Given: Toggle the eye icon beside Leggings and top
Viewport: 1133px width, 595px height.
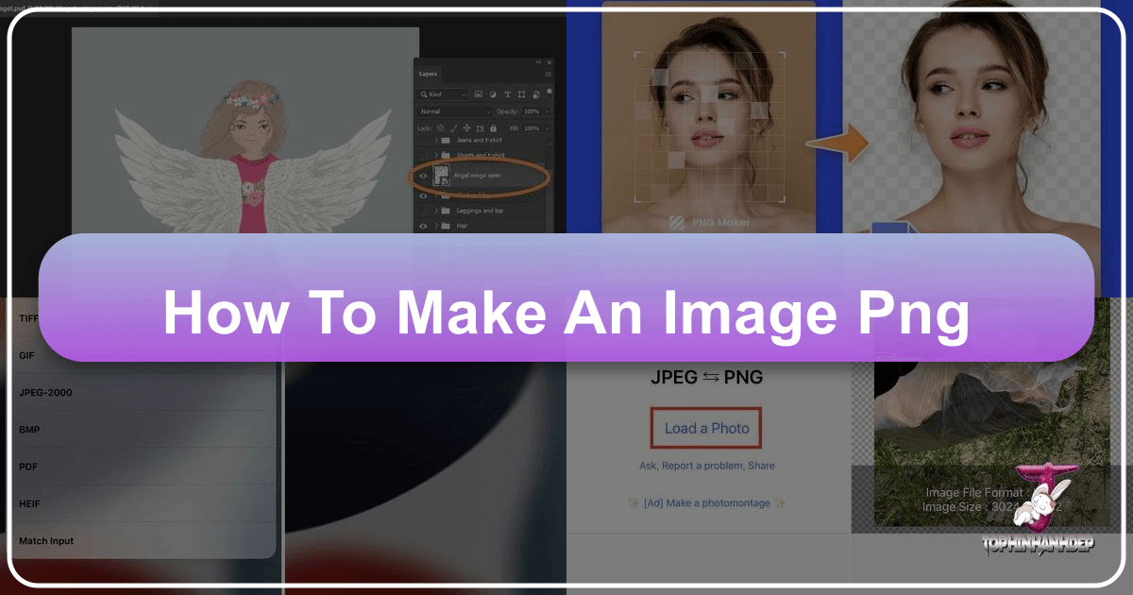Looking at the screenshot, I should (421, 211).
